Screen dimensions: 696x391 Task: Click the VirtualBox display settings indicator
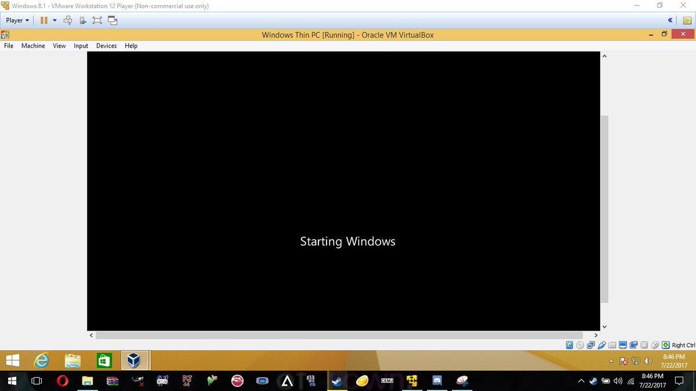[623, 345]
